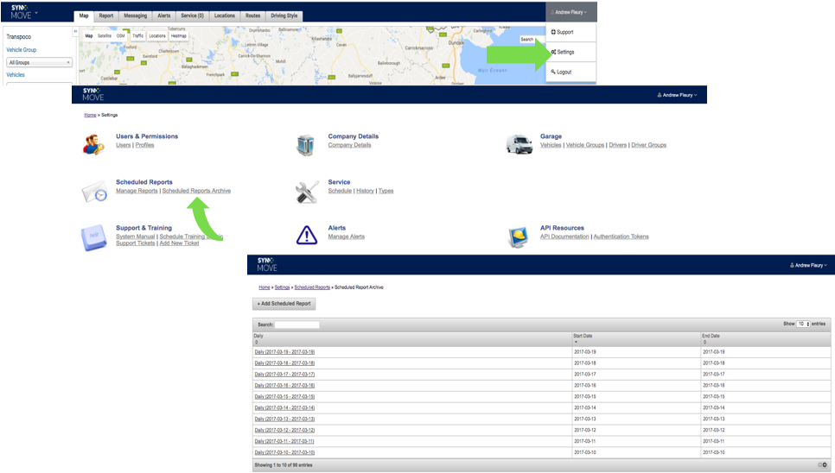The height and width of the screenshot is (473, 835).
Task: Click the Vehicle Group label in sidebar
Action: click(x=22, y=50)
